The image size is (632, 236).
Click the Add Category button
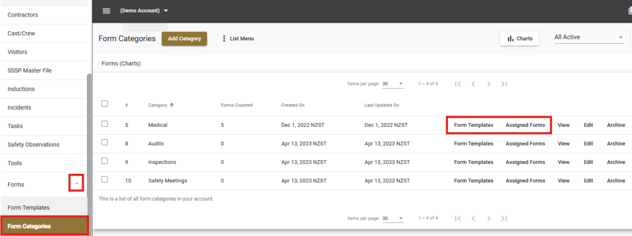coord(184,39)
